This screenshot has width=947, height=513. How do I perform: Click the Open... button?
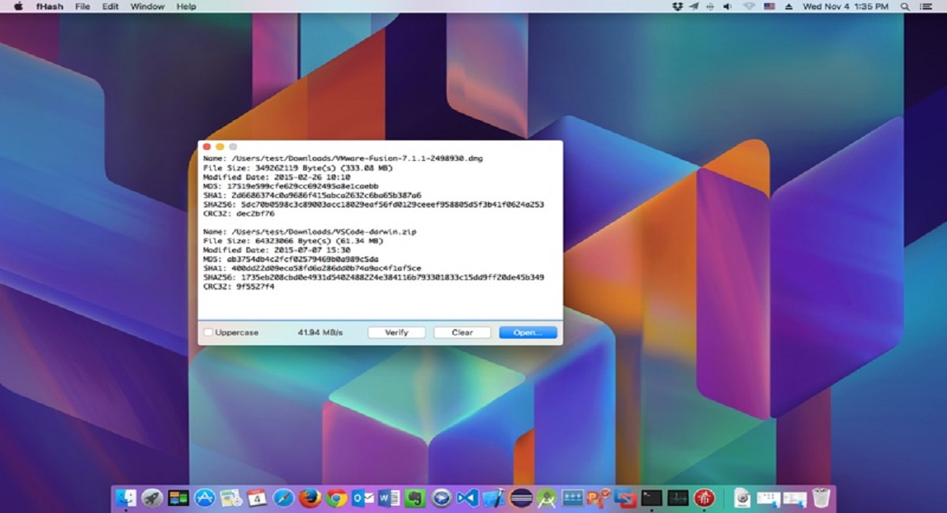tap(528, 333)
